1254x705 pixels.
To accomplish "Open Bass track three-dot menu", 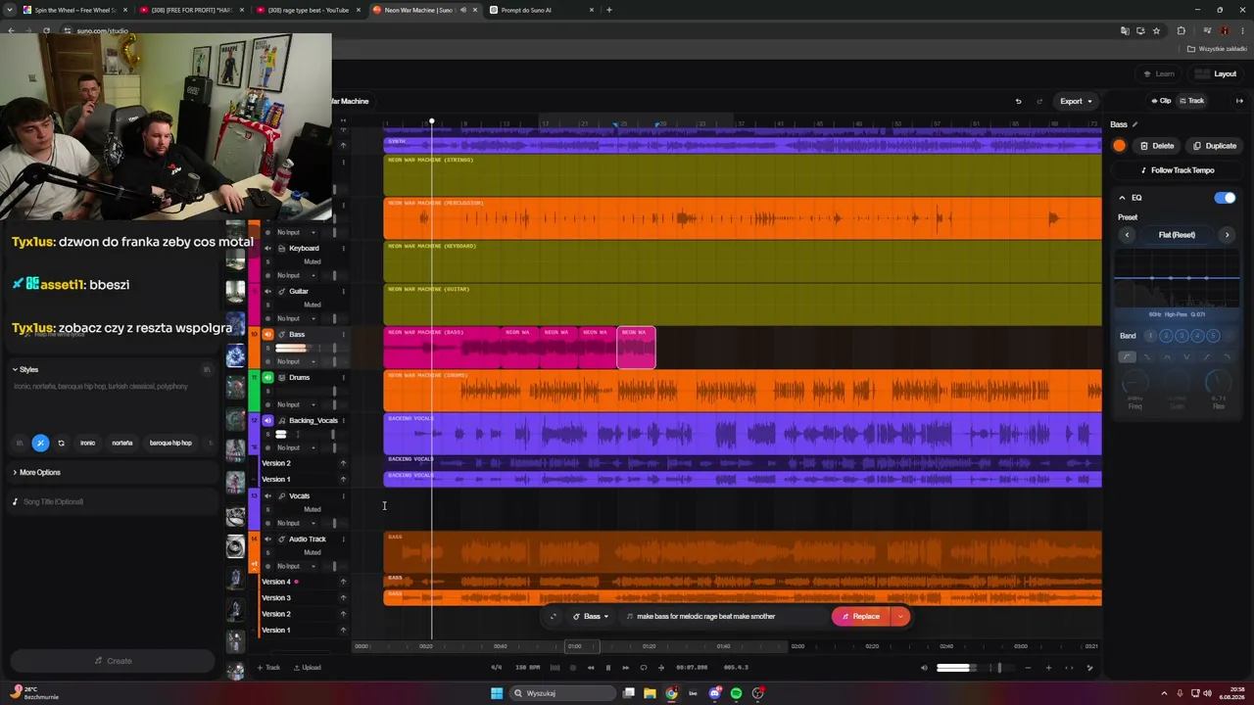I will [343, 335].
